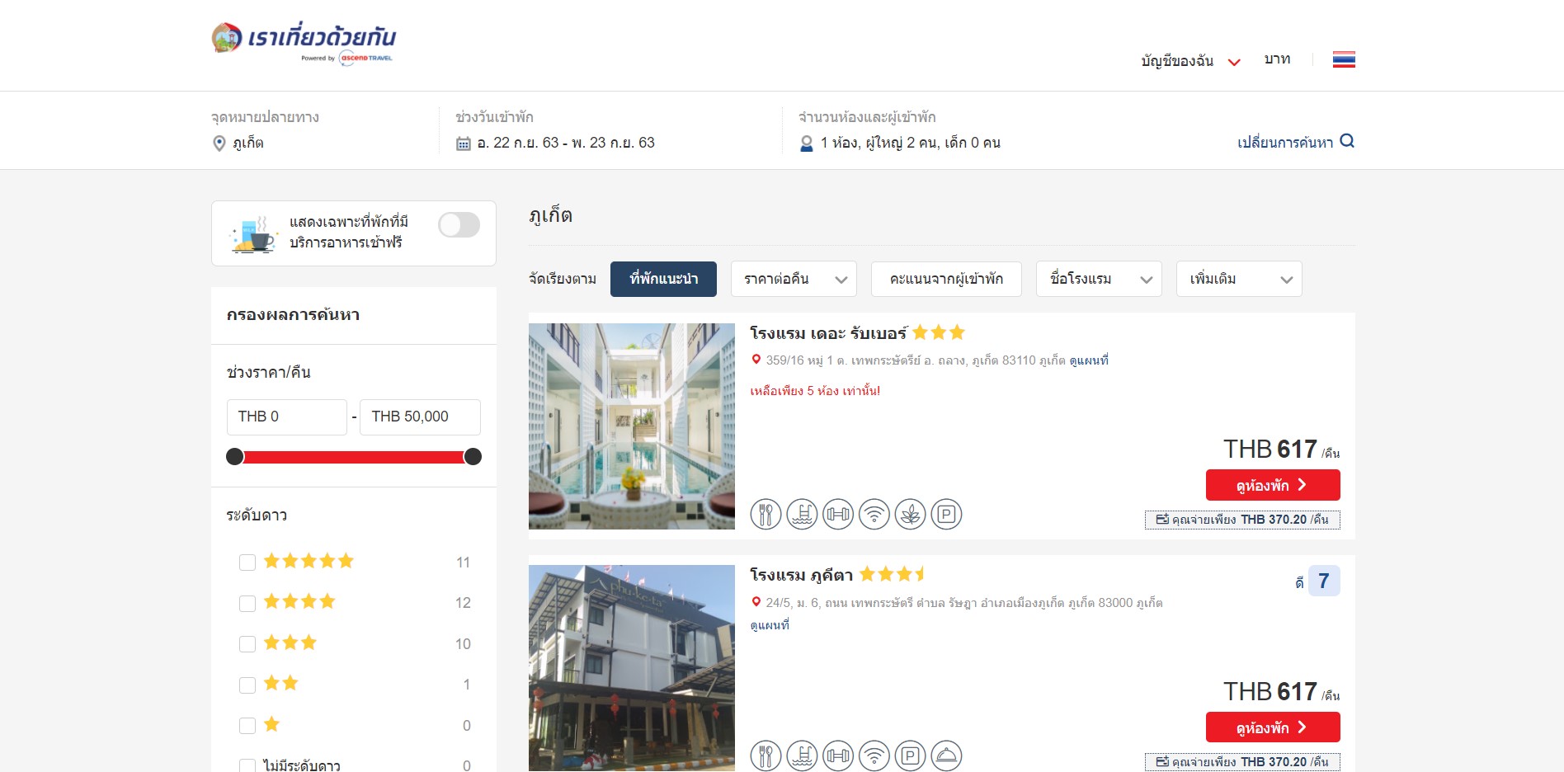Click ดูห้องพัก button for the first hotel
This screenshot has width=1564, height=772.
(x=1272, y=485)
